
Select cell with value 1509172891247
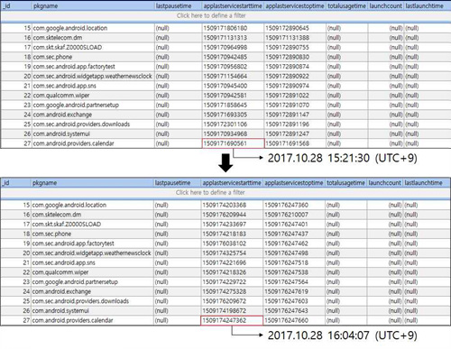point(295,134)
